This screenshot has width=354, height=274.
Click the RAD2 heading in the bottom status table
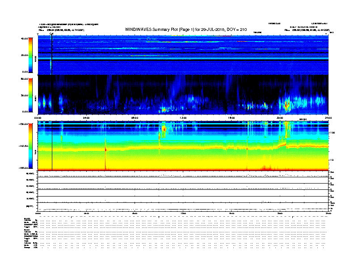(27, 218)
